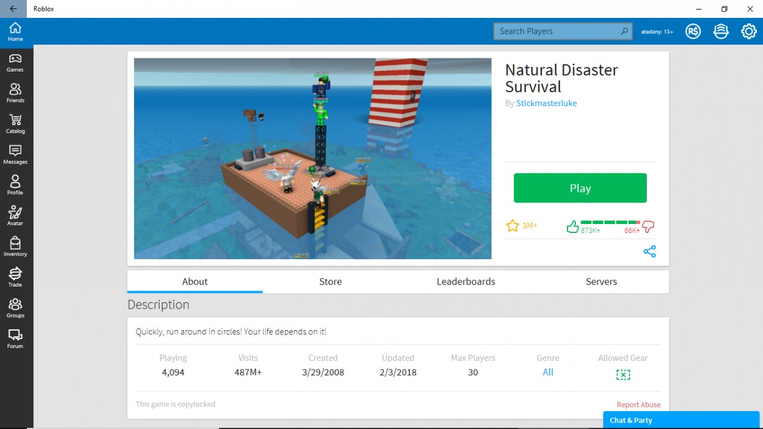Open the settings gear icon
The width and height of the screenshot is (763, 429).
749,32
